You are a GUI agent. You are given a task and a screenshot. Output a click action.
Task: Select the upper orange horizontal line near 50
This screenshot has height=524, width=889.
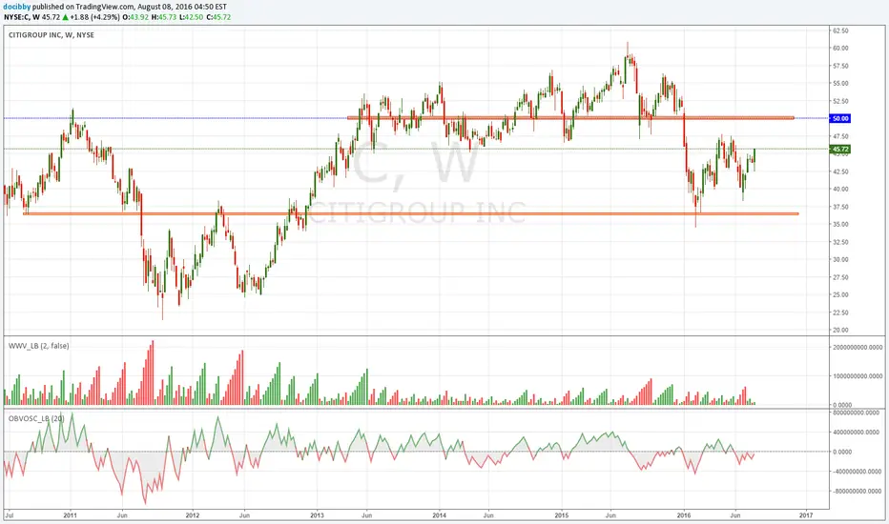click(x=570, y=118)
